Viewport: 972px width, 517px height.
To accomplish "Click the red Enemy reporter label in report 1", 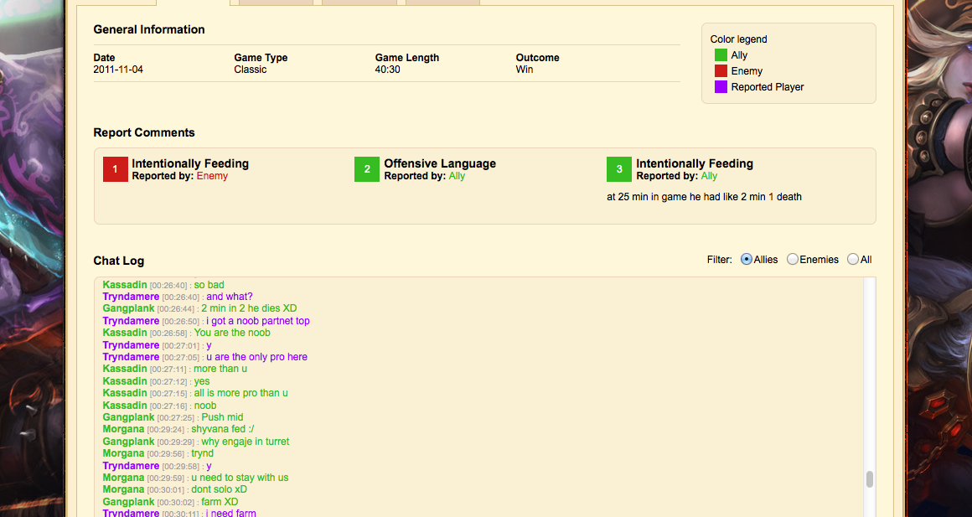I will pos(212,176).
